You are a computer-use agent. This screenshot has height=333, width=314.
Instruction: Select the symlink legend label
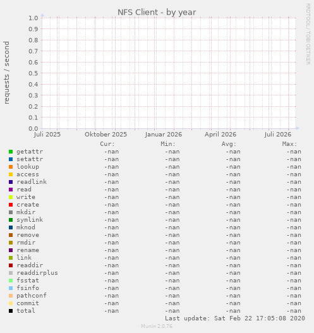coord(30,220)
